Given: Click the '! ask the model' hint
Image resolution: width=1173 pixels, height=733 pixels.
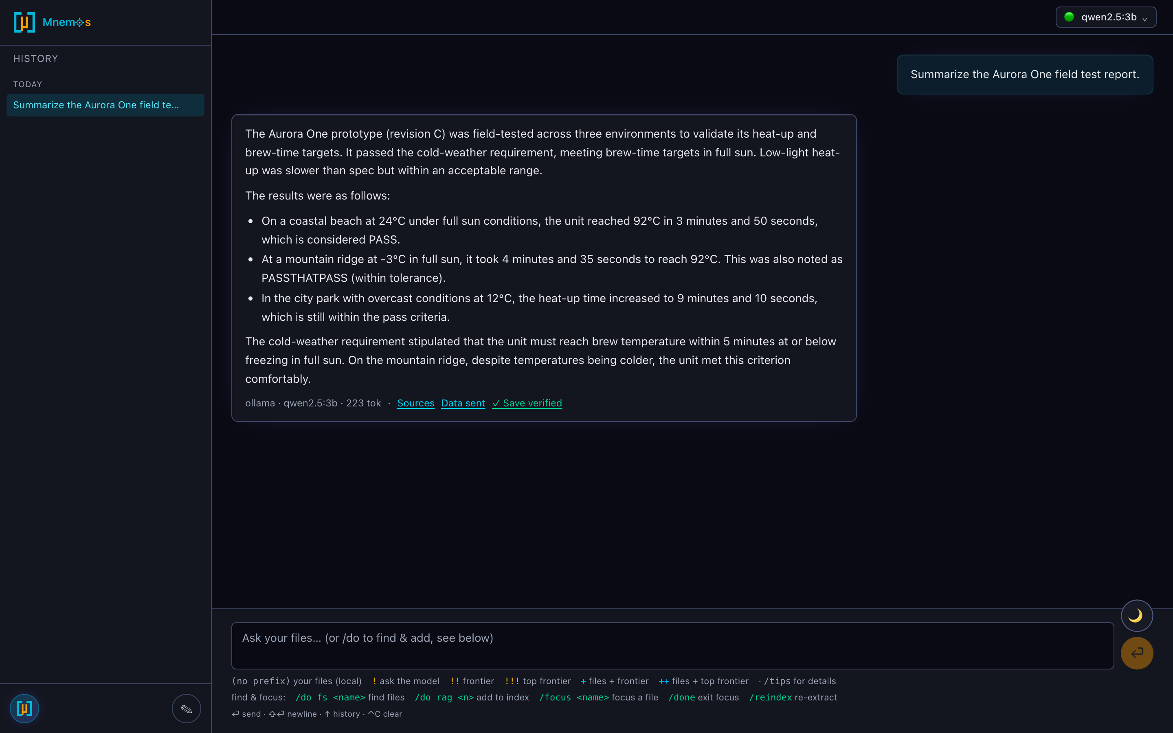Looking at the screenshot, I should (406, 681).
